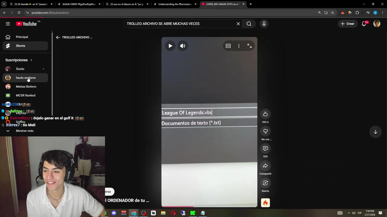Open the baulo anakeve channel
This screenshot has height=217, width=387.
[x=25, y=78]
